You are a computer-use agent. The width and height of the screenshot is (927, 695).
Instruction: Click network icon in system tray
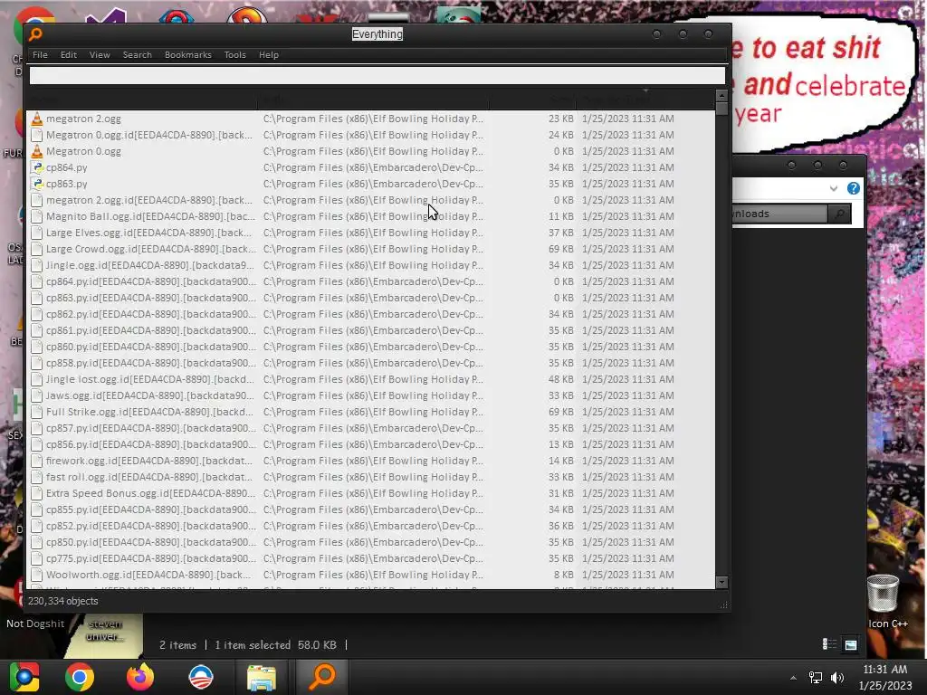(x=816, y=677)
